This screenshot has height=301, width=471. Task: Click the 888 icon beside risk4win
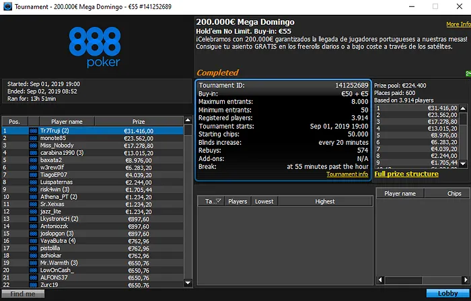tap(34, 190)
